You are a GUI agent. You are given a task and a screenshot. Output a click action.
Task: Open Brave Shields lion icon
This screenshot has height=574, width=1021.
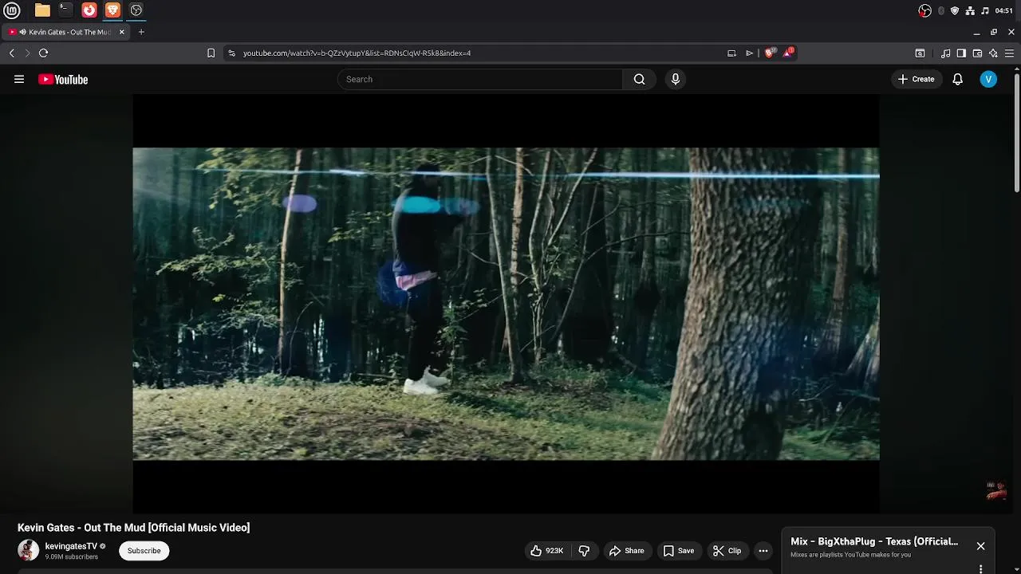coord(770,53)
